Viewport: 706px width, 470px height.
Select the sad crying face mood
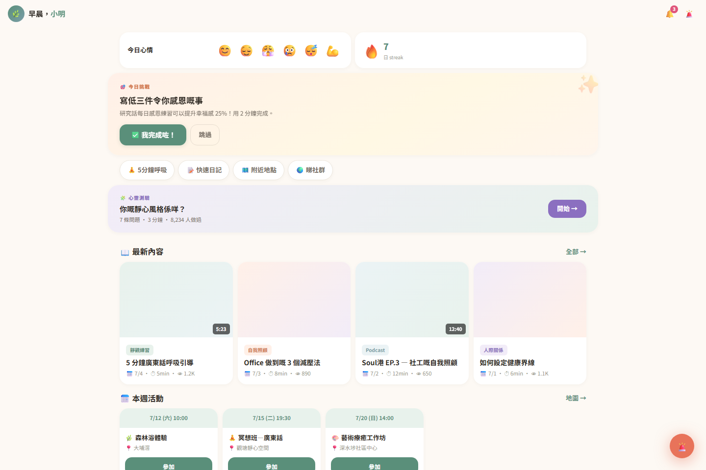point(289,50)
